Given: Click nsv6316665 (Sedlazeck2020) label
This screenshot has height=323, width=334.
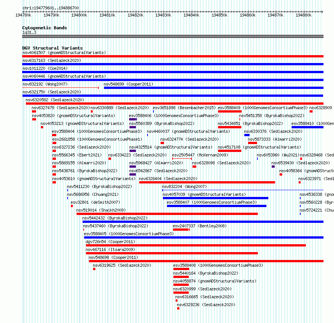Looking at the screenshot, I should [x=205, y=297].
